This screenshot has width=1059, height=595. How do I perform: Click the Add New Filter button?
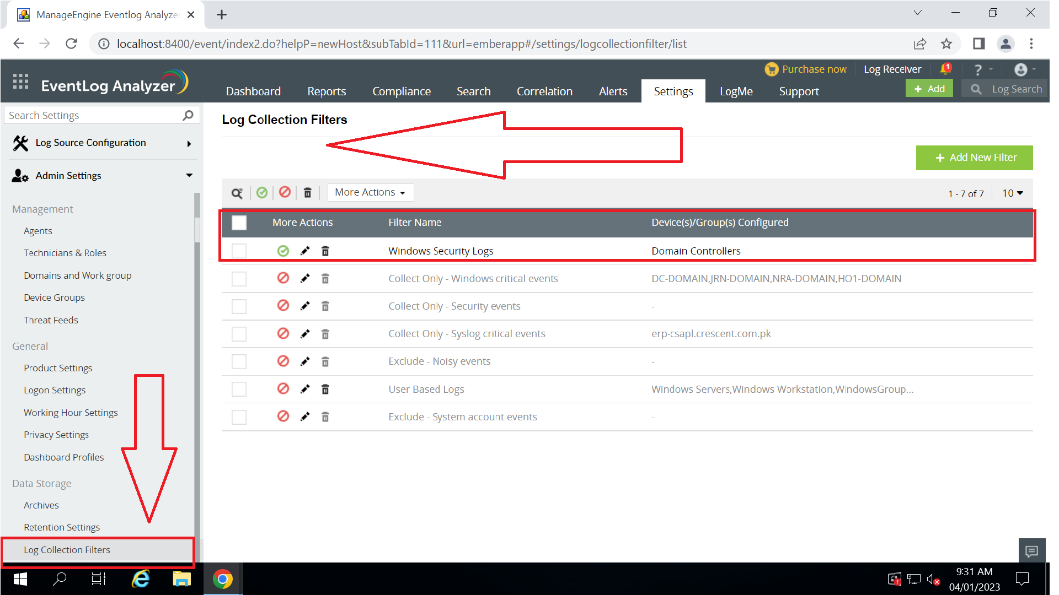(x=974, y=158)
